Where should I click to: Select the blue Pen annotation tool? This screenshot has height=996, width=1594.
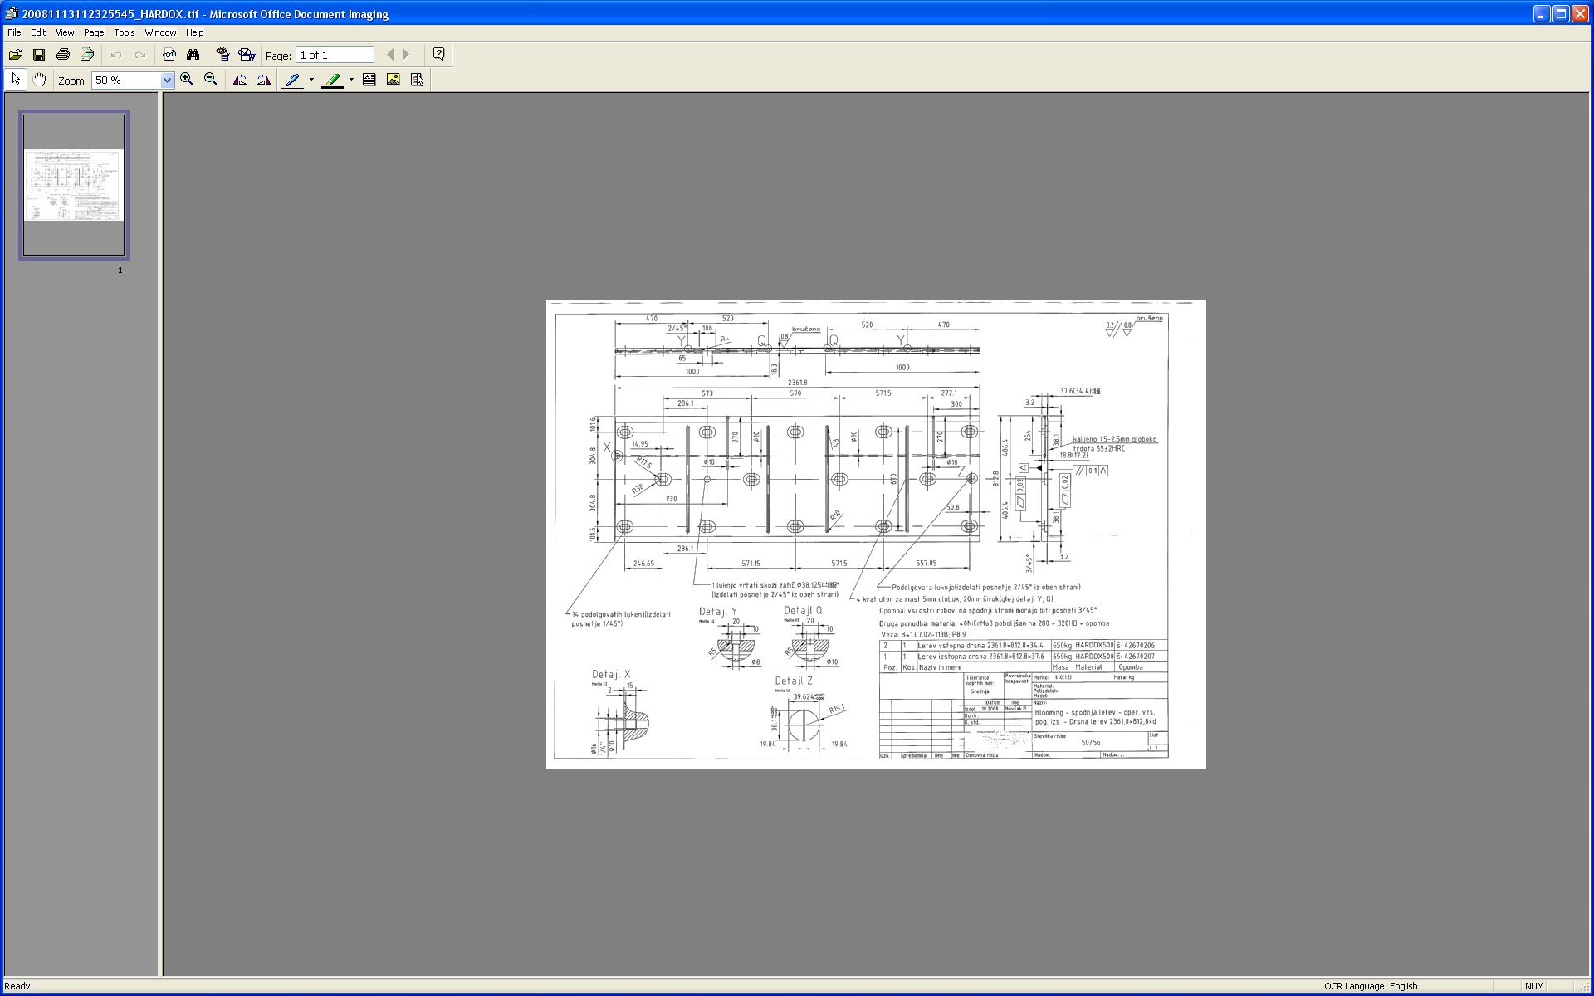point(292,80)
